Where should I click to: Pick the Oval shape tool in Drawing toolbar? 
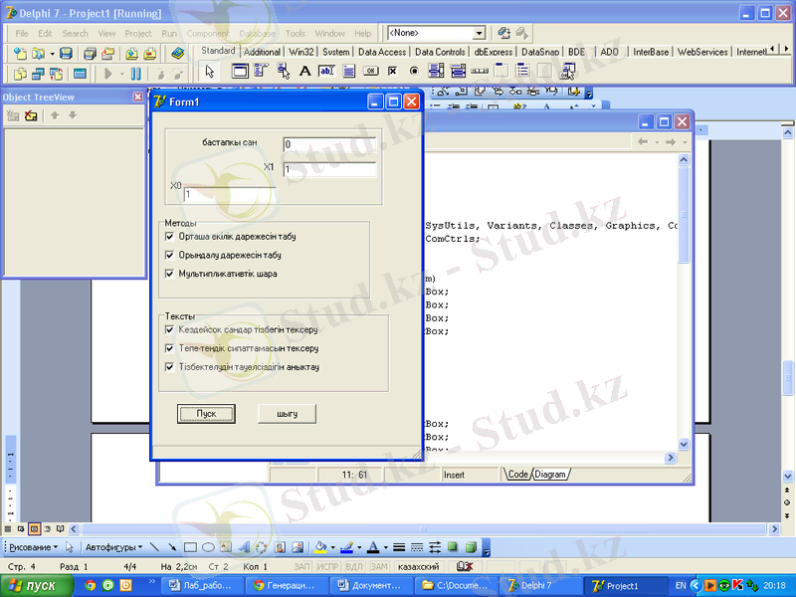[x=208, y=547]
